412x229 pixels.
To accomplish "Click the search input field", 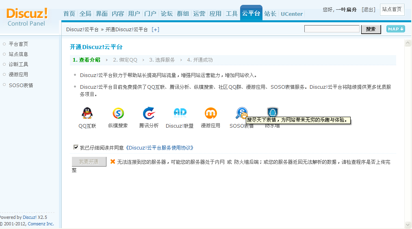I will coord(332,29).
